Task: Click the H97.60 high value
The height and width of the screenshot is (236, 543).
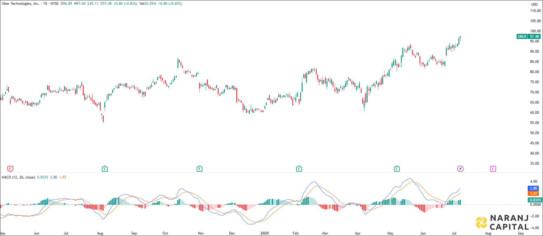Action: pyautogui.click(x=80, y=4)
